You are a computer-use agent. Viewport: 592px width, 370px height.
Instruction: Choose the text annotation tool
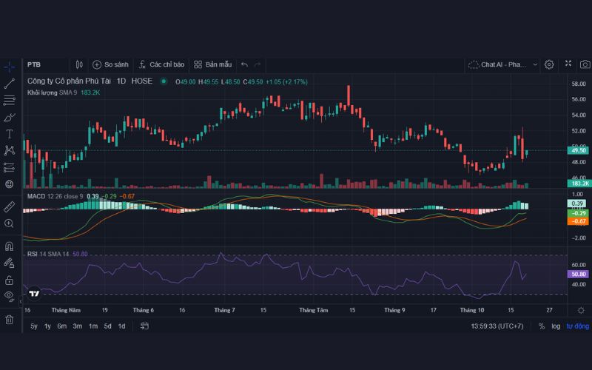pyautogui.click(x=10, y=134)
